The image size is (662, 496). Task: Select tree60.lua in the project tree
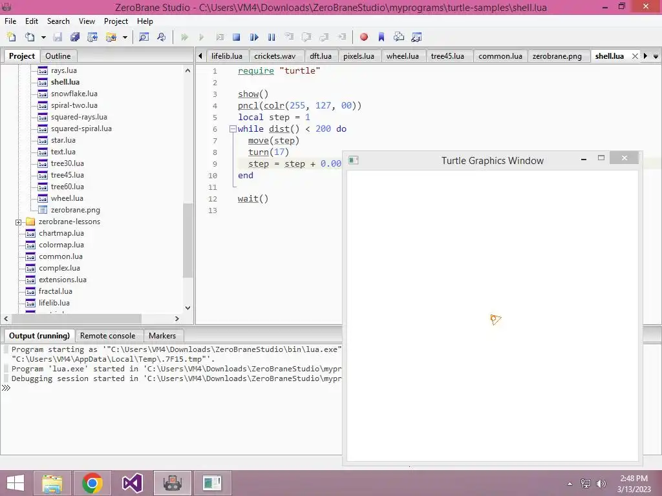pyautogui.click(x=67, y=187)
